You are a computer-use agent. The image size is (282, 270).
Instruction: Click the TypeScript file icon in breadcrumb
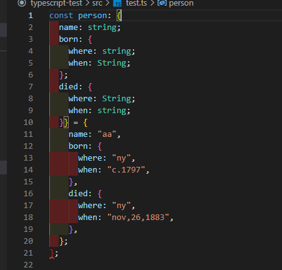pyautogui.click(x=117, y=3)
